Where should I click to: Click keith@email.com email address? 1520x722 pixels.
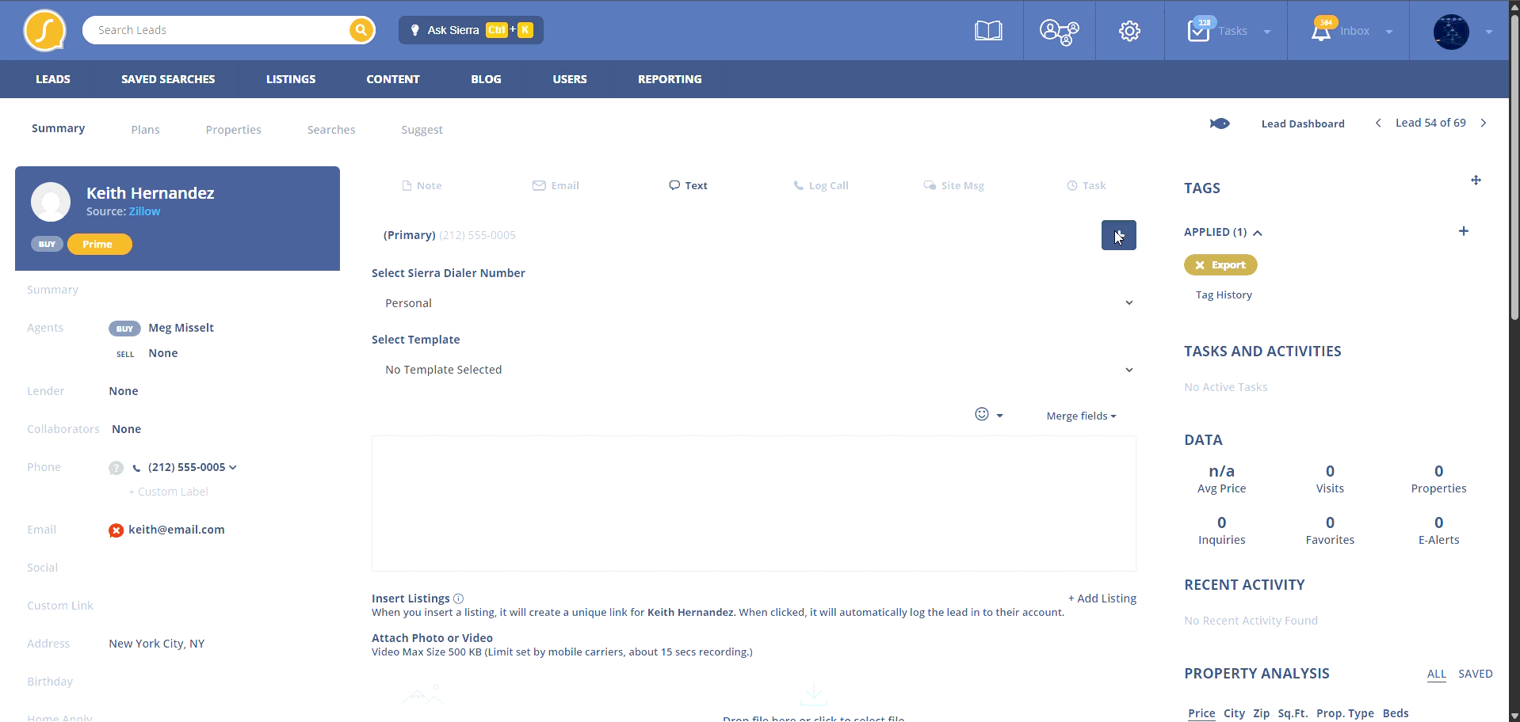pyautogui.click(x=177, y=530)
